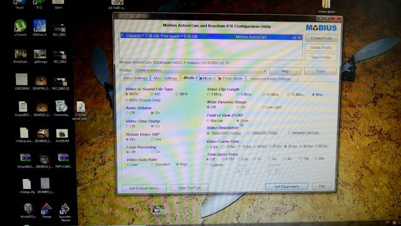401x226 pixels.
Task: Set time-lapse interval to 10s
Action: (x=304, y=159)
